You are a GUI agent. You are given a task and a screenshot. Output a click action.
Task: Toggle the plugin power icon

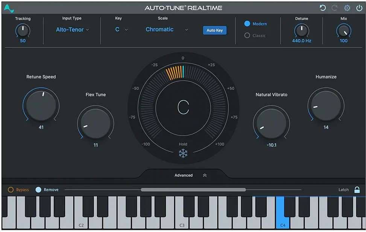point(359,8)
